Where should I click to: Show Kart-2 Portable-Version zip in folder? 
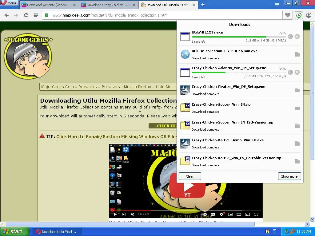297,161
